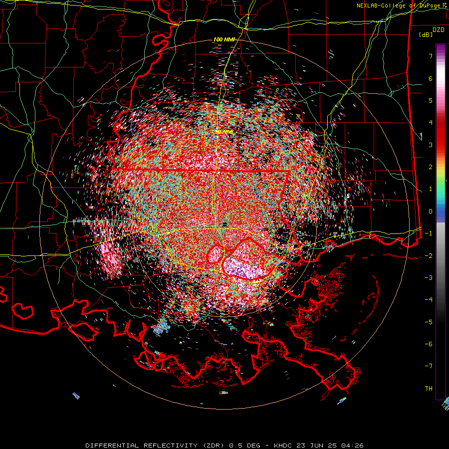This screenshot has height=449, width=449.
Task: Pick the purple top segment of color bar
Action: click(441, 49)
